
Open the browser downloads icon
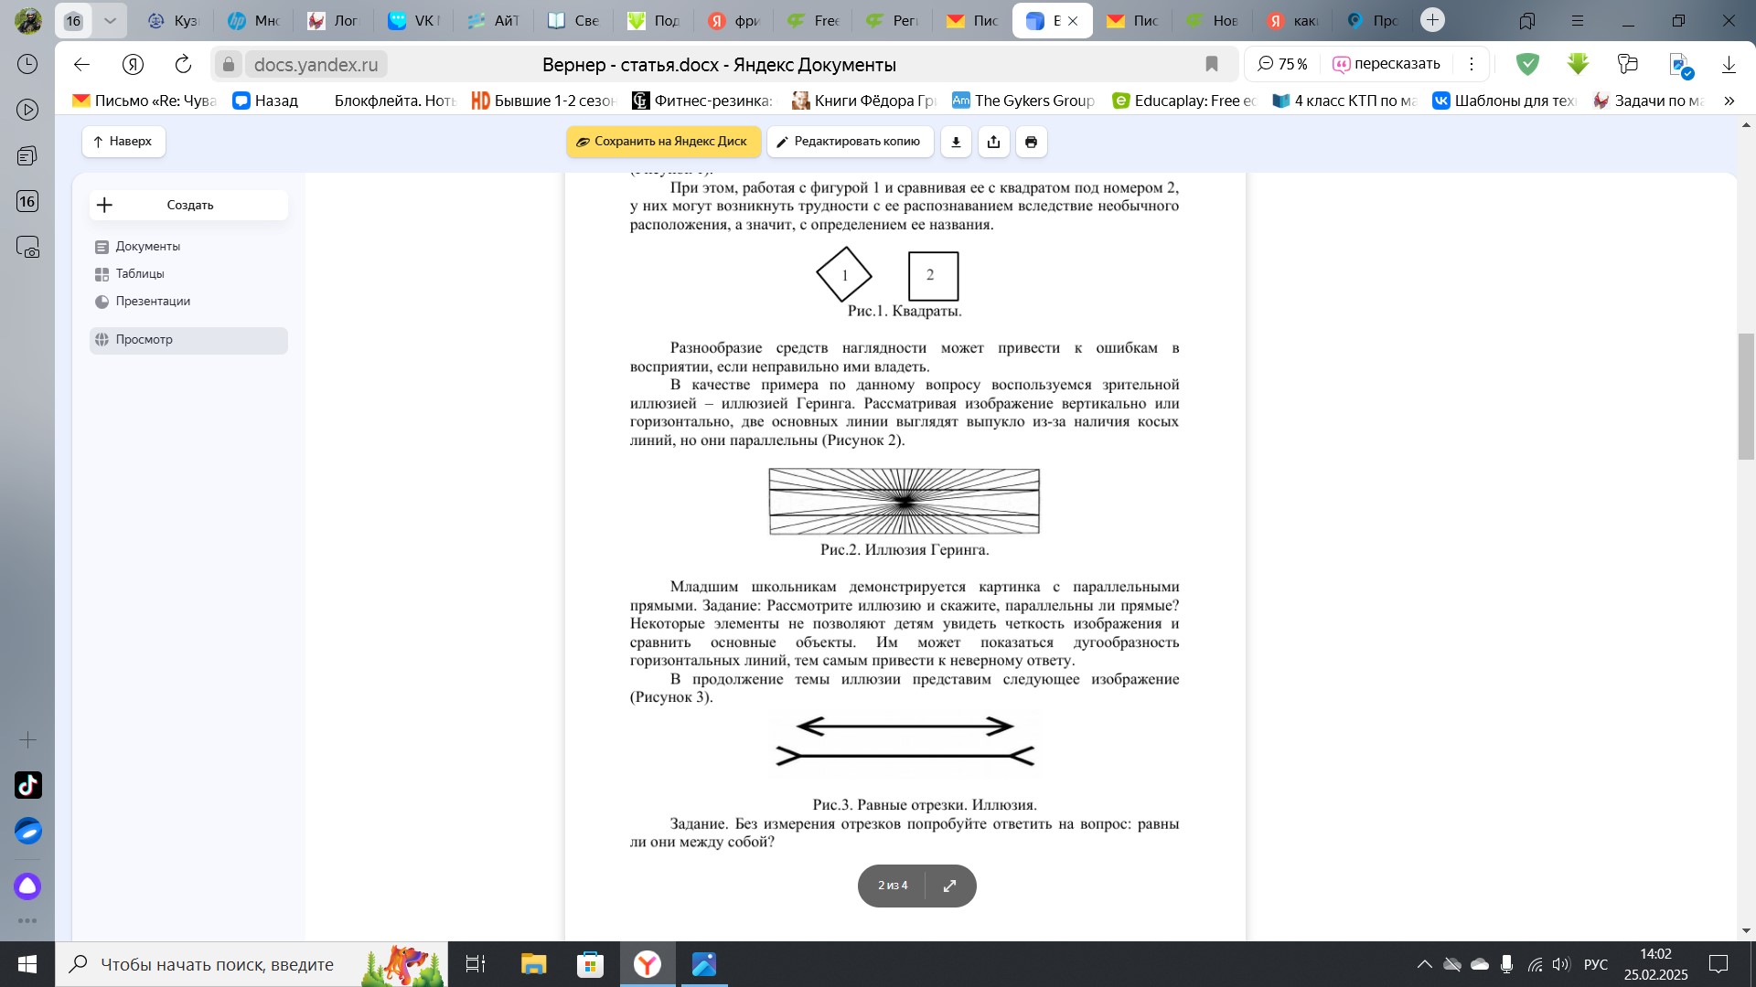coord(1729,64)
